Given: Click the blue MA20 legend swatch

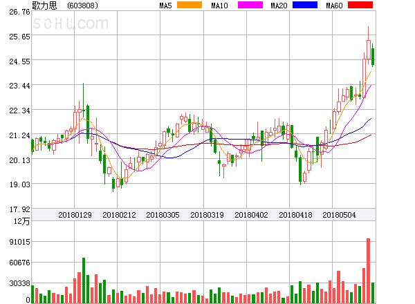Looking at the screenshot, I should coord(305,5).
